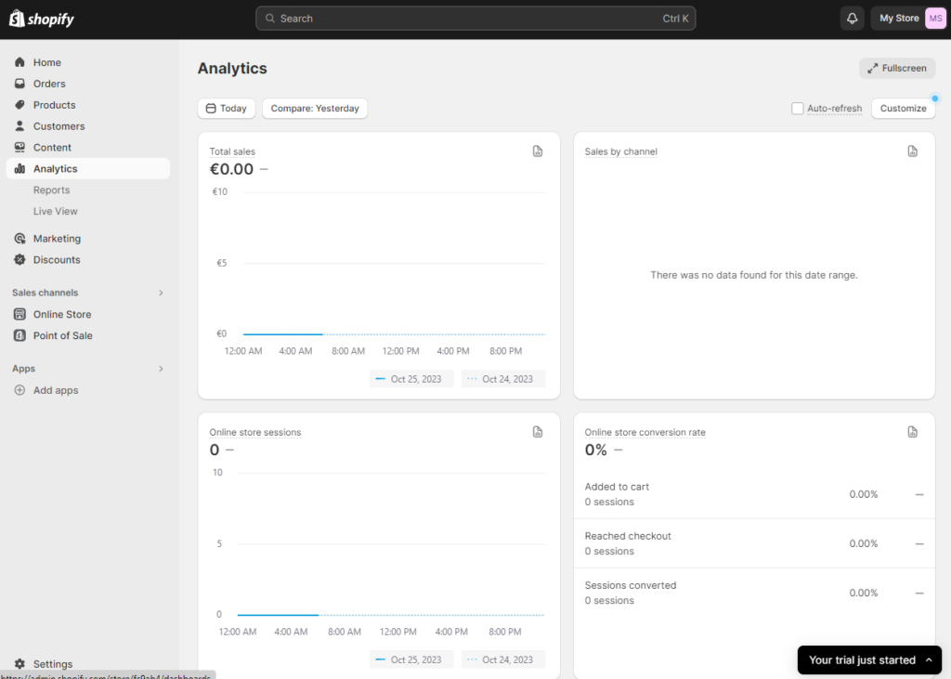
Task: Click the Reached checkout row
Action: click(x=754, y=543)
